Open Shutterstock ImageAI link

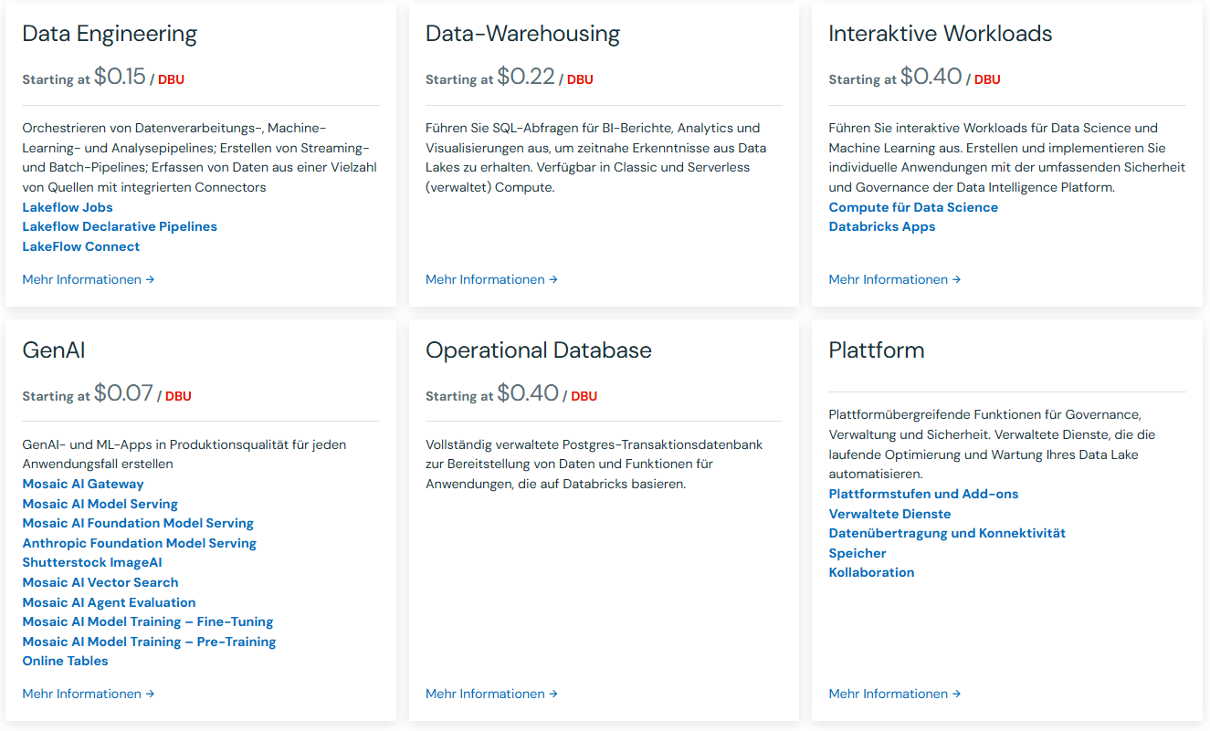tap(92, 562)
